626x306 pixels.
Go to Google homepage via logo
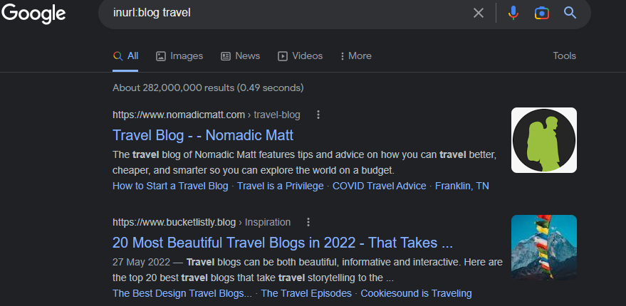[x=33, y=14]
